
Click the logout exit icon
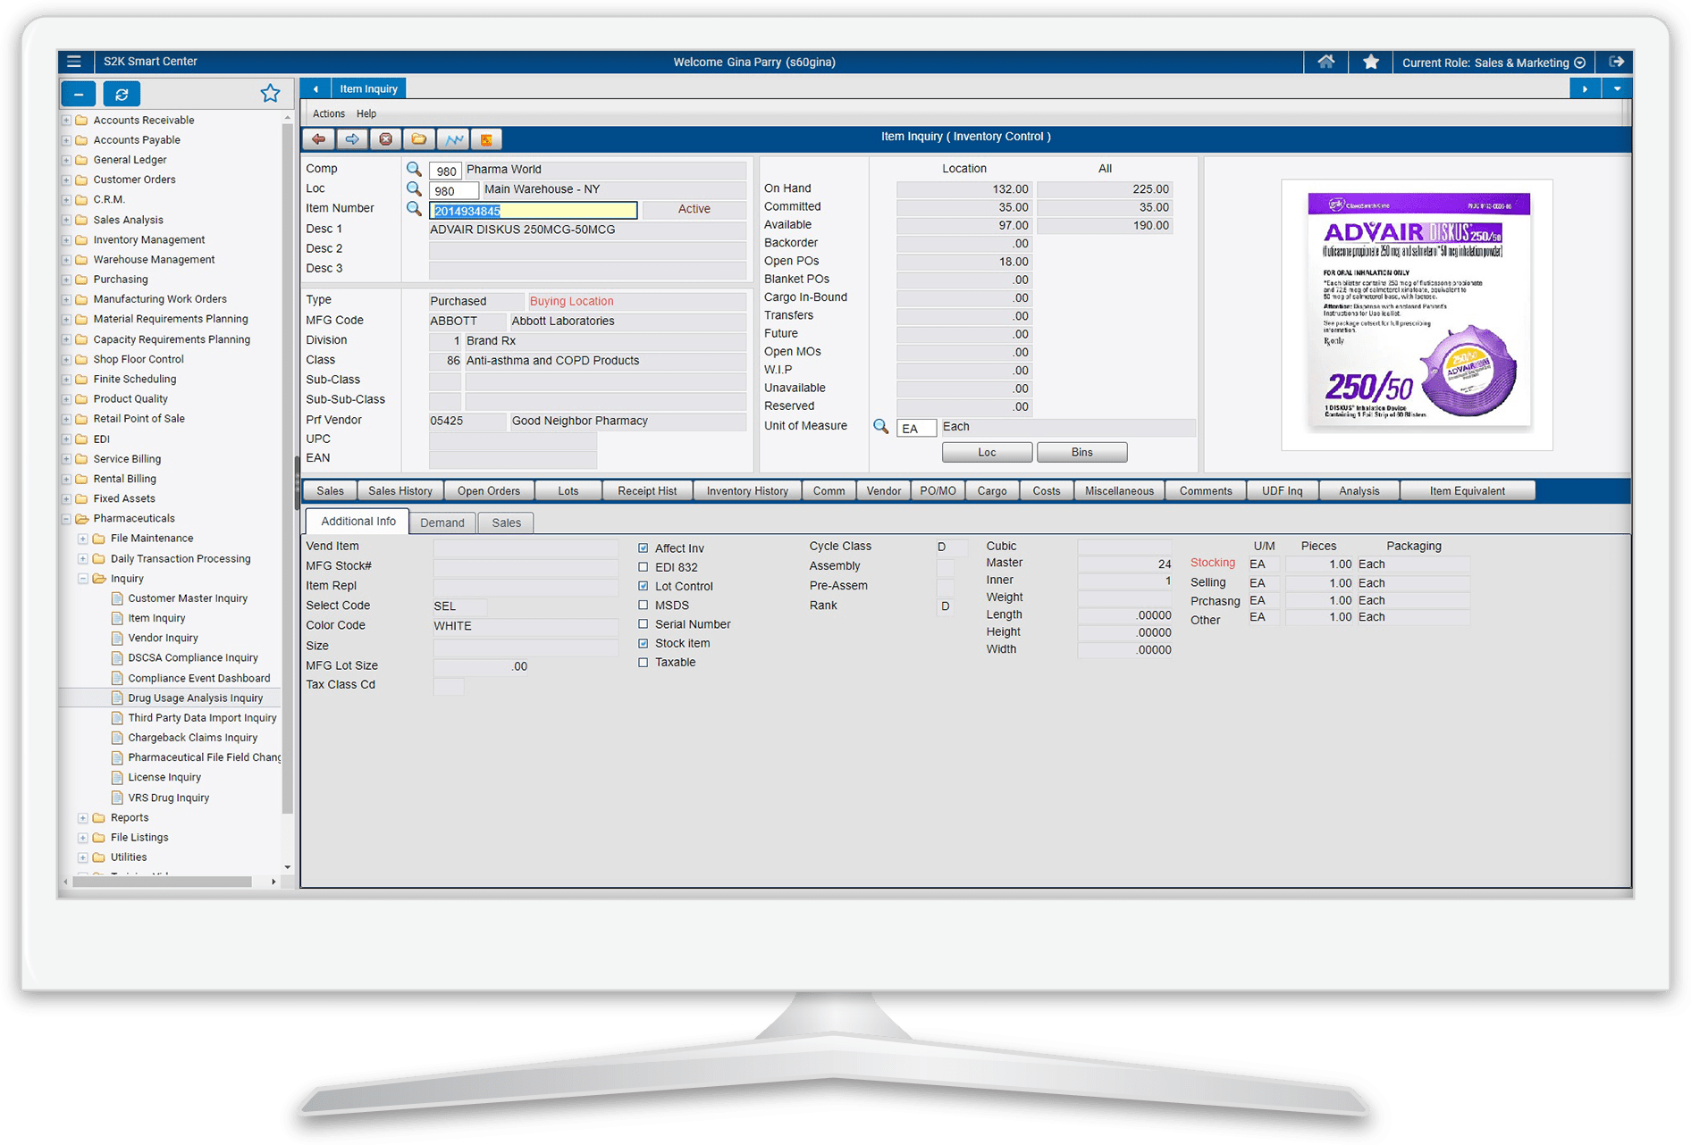click(x=1616, y=62)
